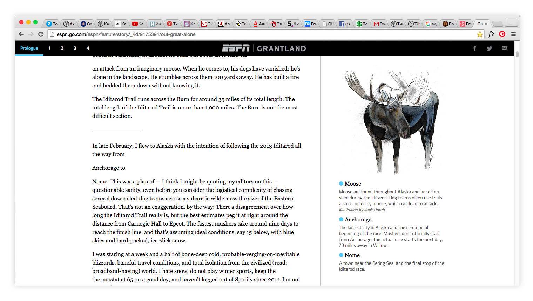Jump to chapter 1
Image resolution: width=533 pixels, height=301 pixels.
[49, 48]
